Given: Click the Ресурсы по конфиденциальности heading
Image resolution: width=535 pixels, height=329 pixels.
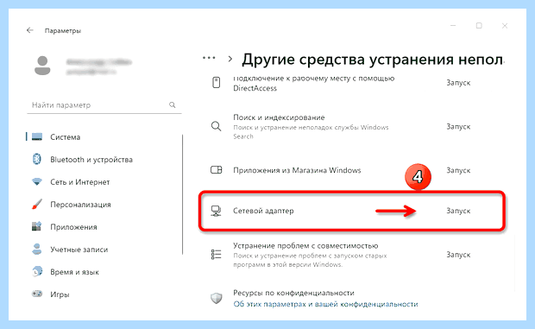Looking at the screenshot, I should click(x=293, y=293).
